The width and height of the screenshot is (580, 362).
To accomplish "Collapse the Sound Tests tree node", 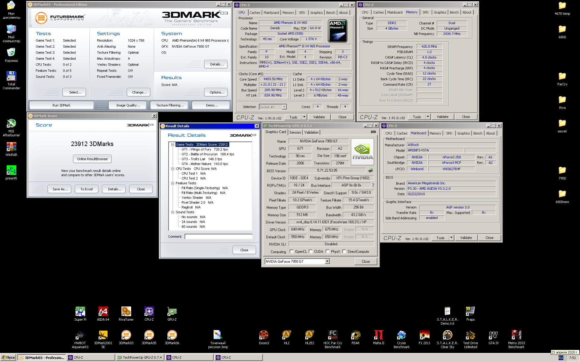I will click(173, 212).
